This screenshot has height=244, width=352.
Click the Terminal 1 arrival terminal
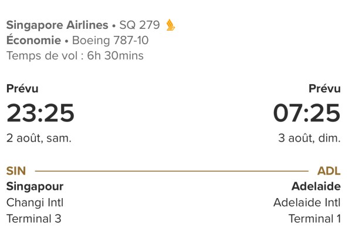tap(314, 219)
